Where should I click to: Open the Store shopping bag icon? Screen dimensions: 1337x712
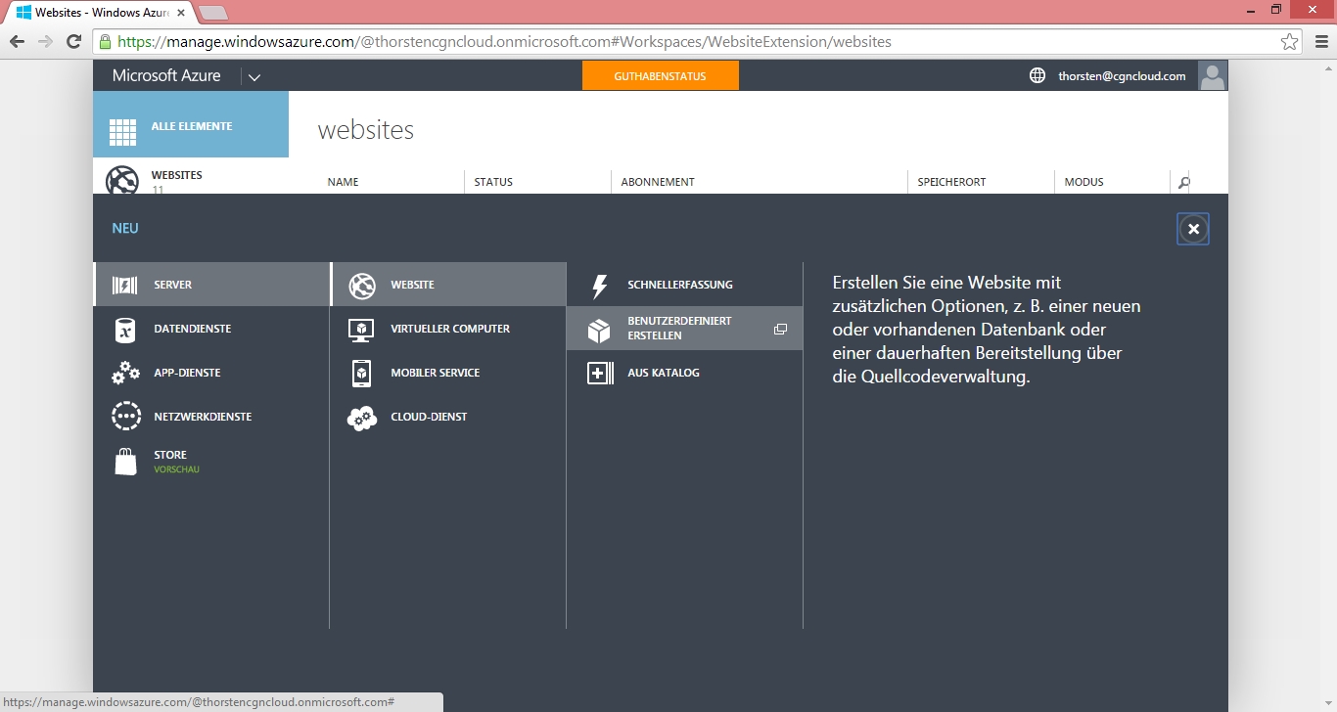coord(125,462)
